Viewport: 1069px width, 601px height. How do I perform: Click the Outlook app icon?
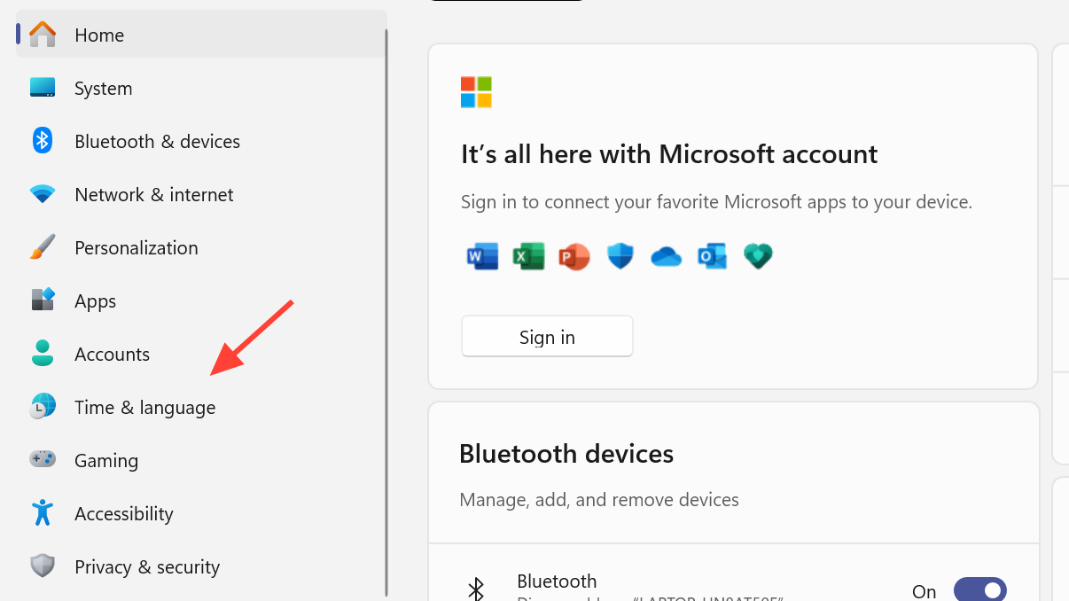tap(712, 257)
